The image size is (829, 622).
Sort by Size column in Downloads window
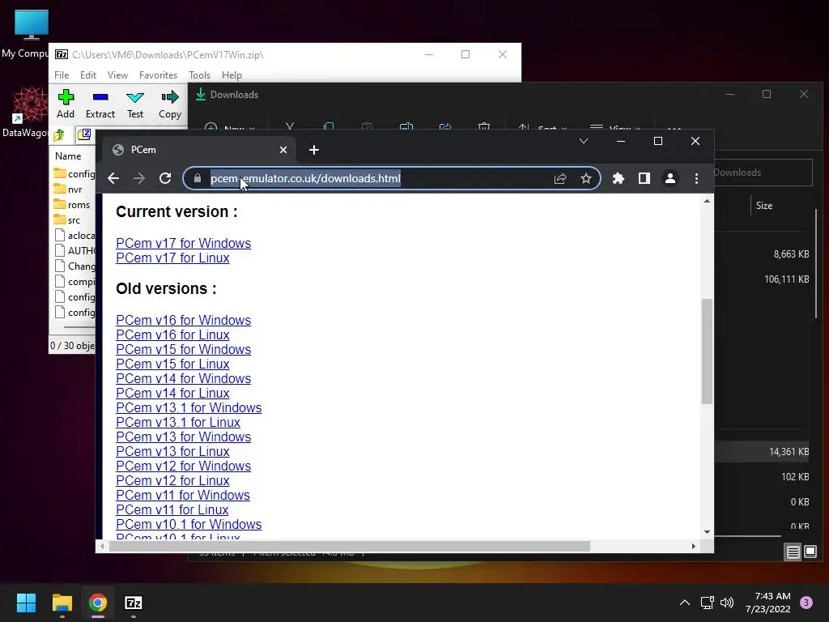764,206
